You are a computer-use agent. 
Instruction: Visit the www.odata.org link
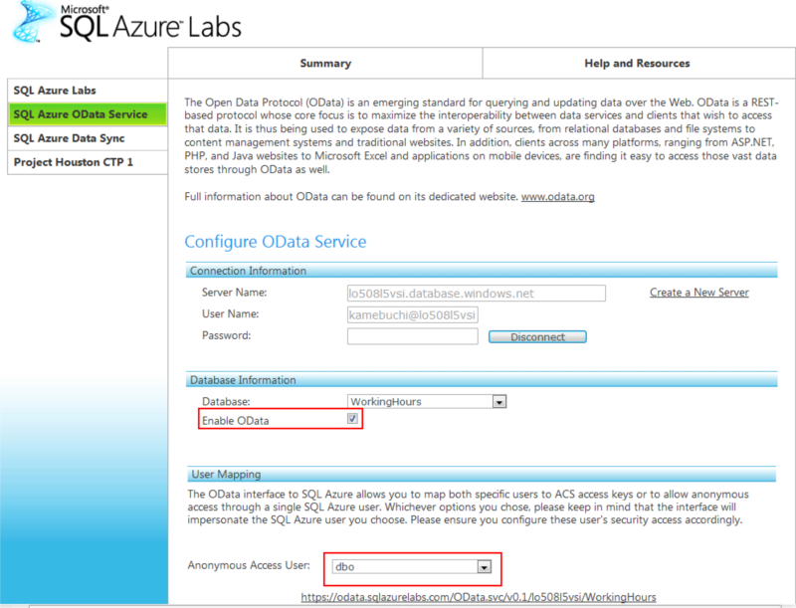[557, 197]
